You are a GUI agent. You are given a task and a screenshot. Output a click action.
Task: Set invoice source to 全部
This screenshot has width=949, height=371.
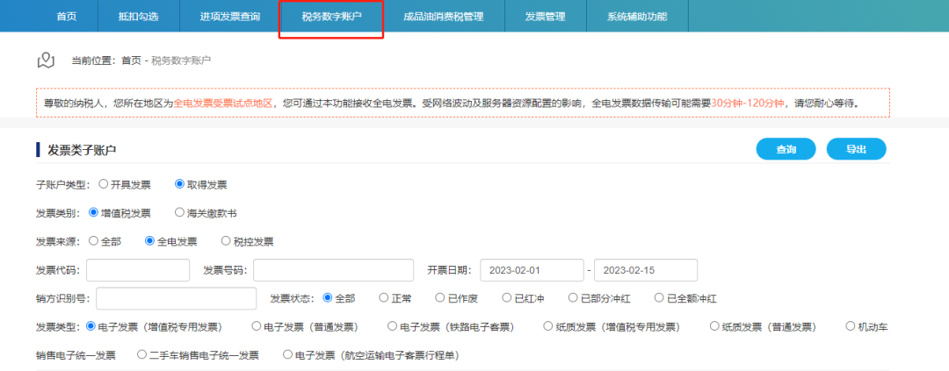pos(93,241)
